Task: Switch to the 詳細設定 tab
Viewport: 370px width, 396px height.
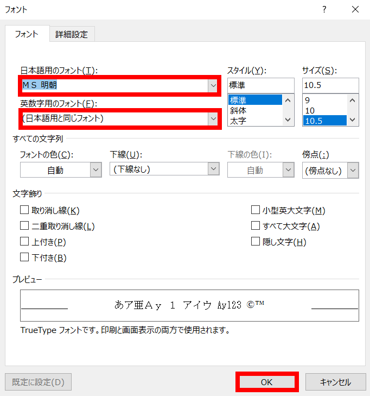Action: [x=72, y=34]
